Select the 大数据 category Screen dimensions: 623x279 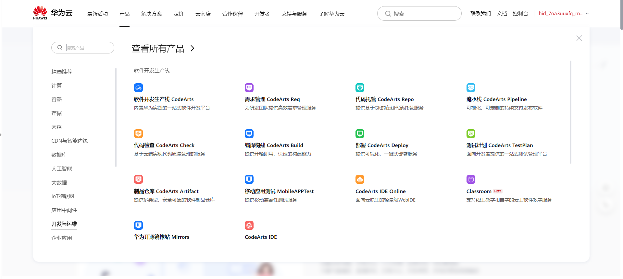[x=59, y=182]
